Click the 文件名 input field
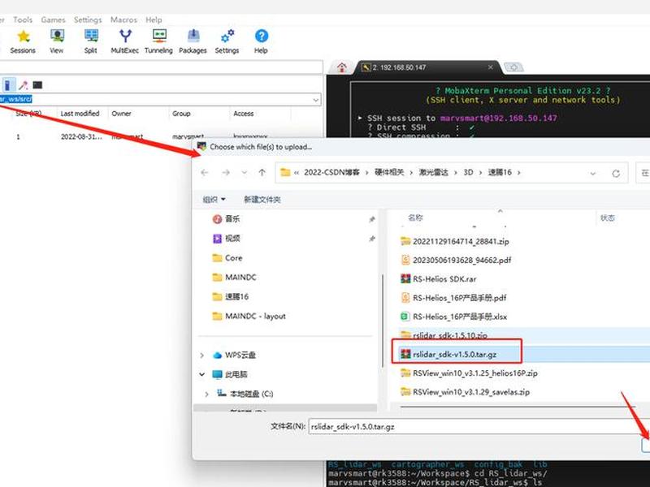 coord(479,427)
